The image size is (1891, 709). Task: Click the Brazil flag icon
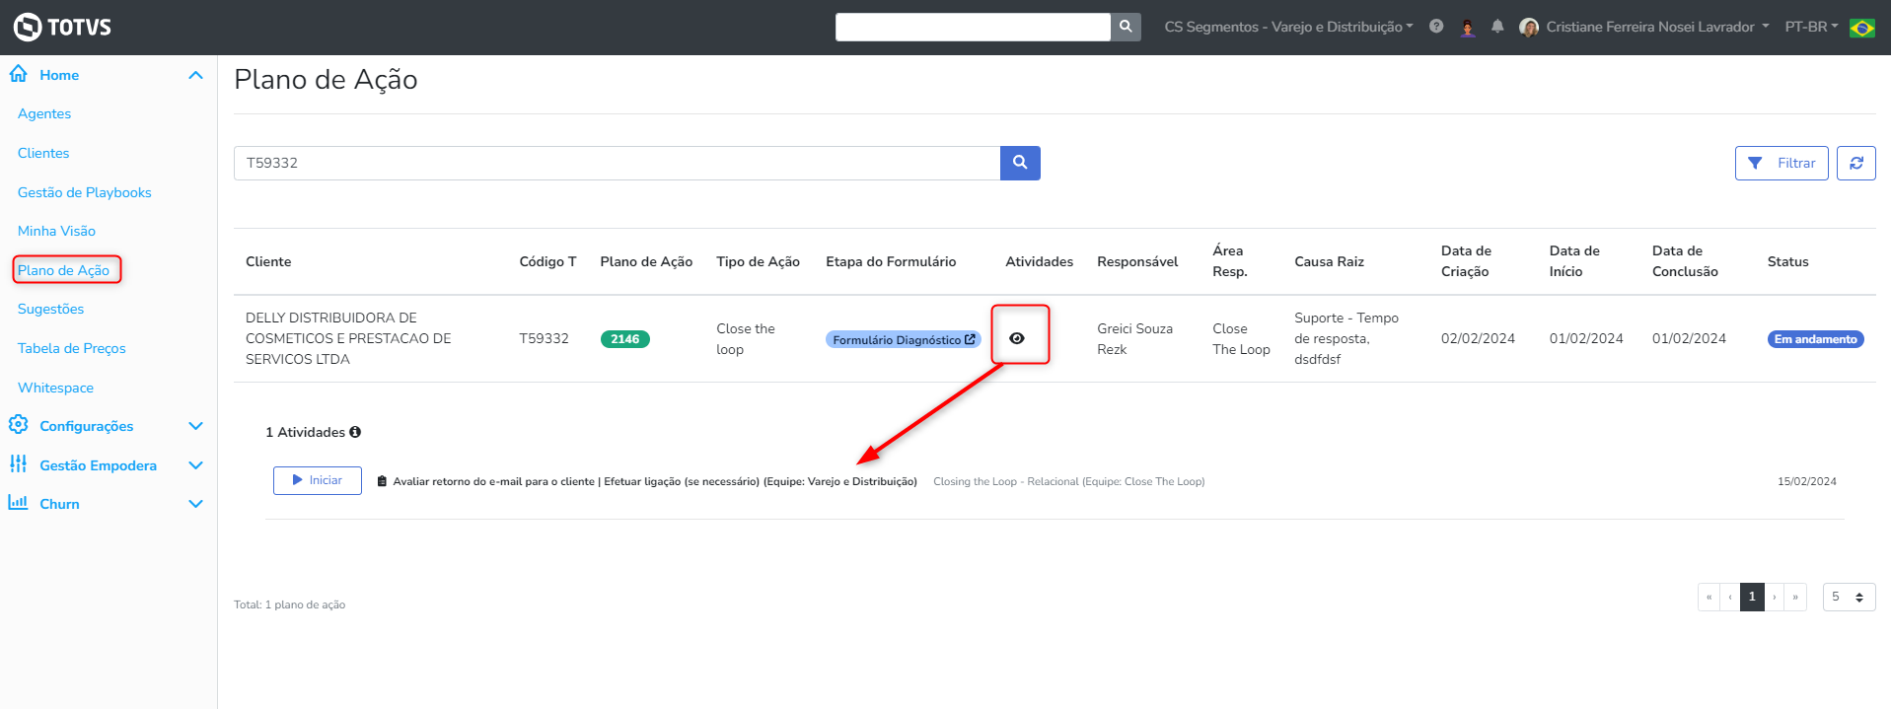tap(1862, 28)
